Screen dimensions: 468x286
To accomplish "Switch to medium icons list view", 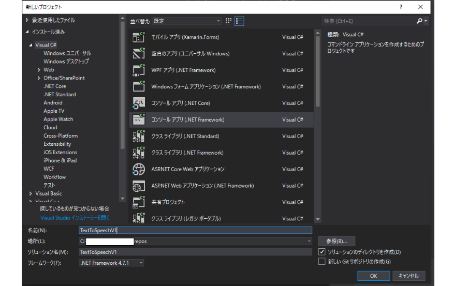I will coord(239,21).
